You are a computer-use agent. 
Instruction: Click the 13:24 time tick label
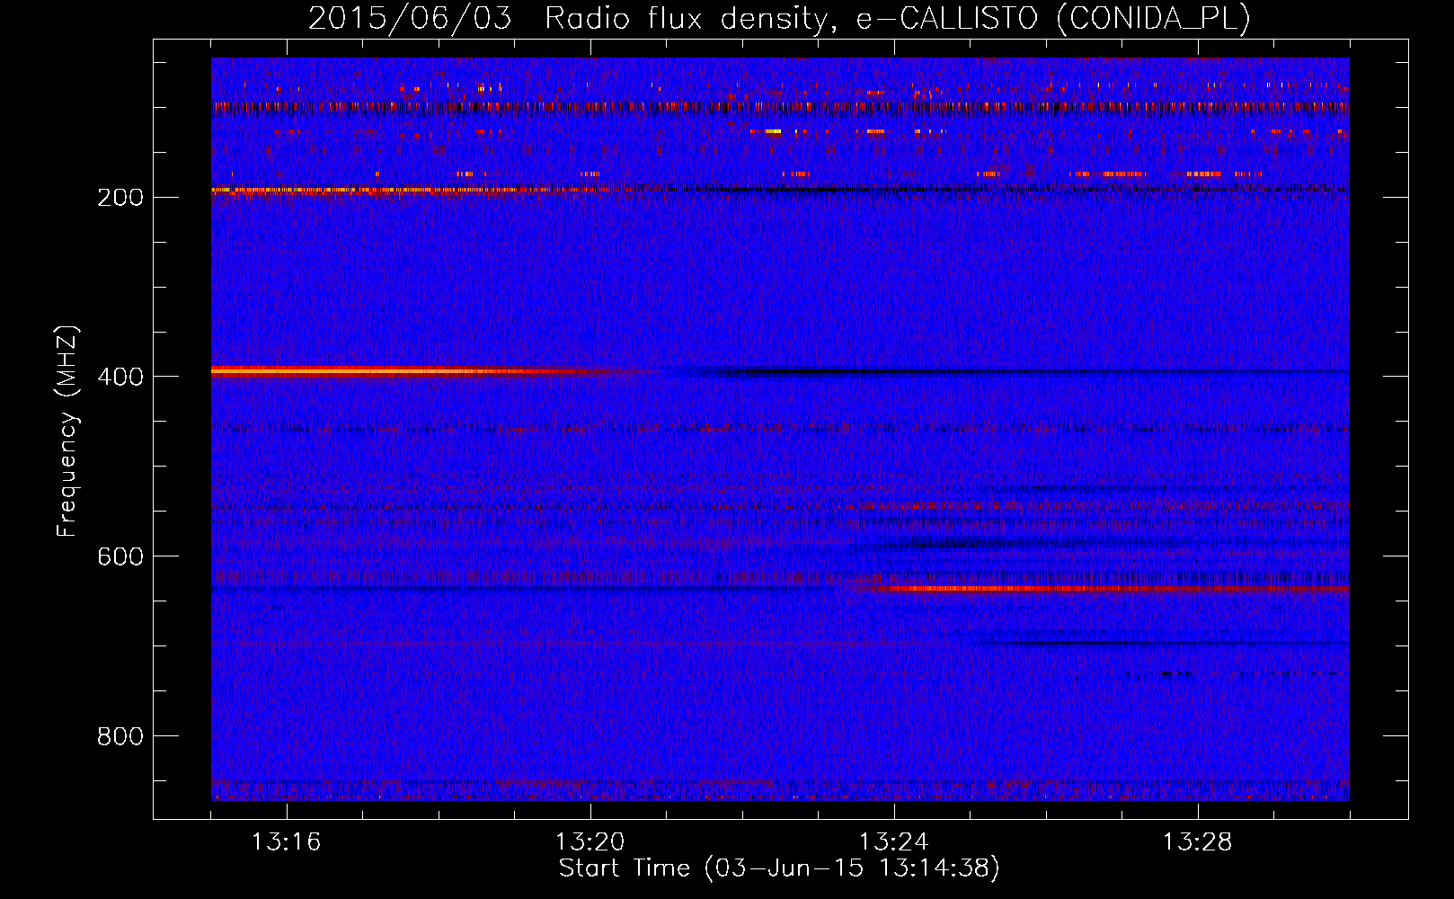pos(893,842)
